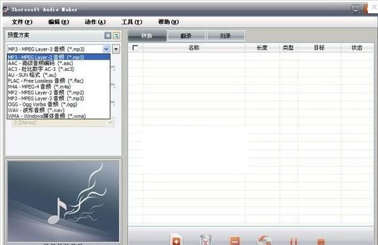
Task: Click the music note preview image
Action: (63, 201)
